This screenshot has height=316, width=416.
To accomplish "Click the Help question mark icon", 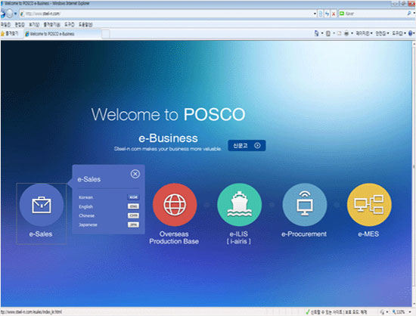I will 411,33.
